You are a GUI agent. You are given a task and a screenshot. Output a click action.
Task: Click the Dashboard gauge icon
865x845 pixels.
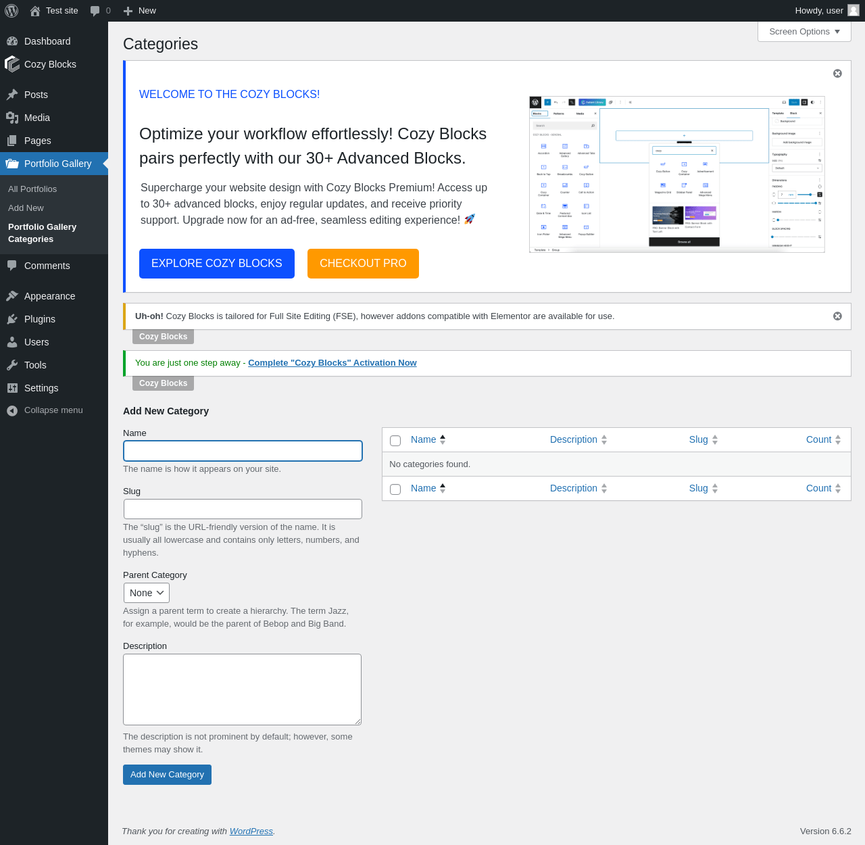(x=12, y=41)
